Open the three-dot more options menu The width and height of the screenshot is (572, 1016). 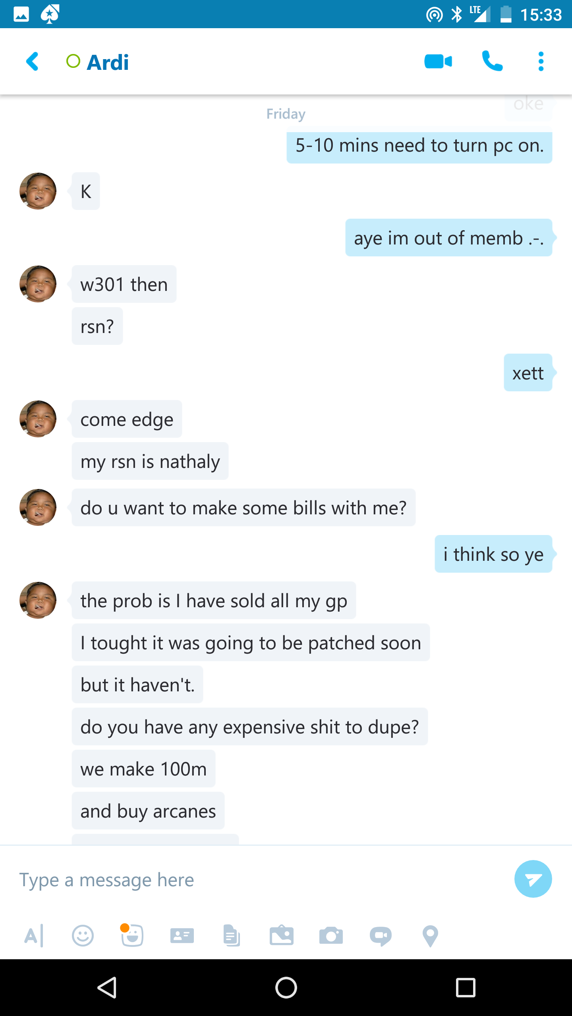[x=541, y=62]
